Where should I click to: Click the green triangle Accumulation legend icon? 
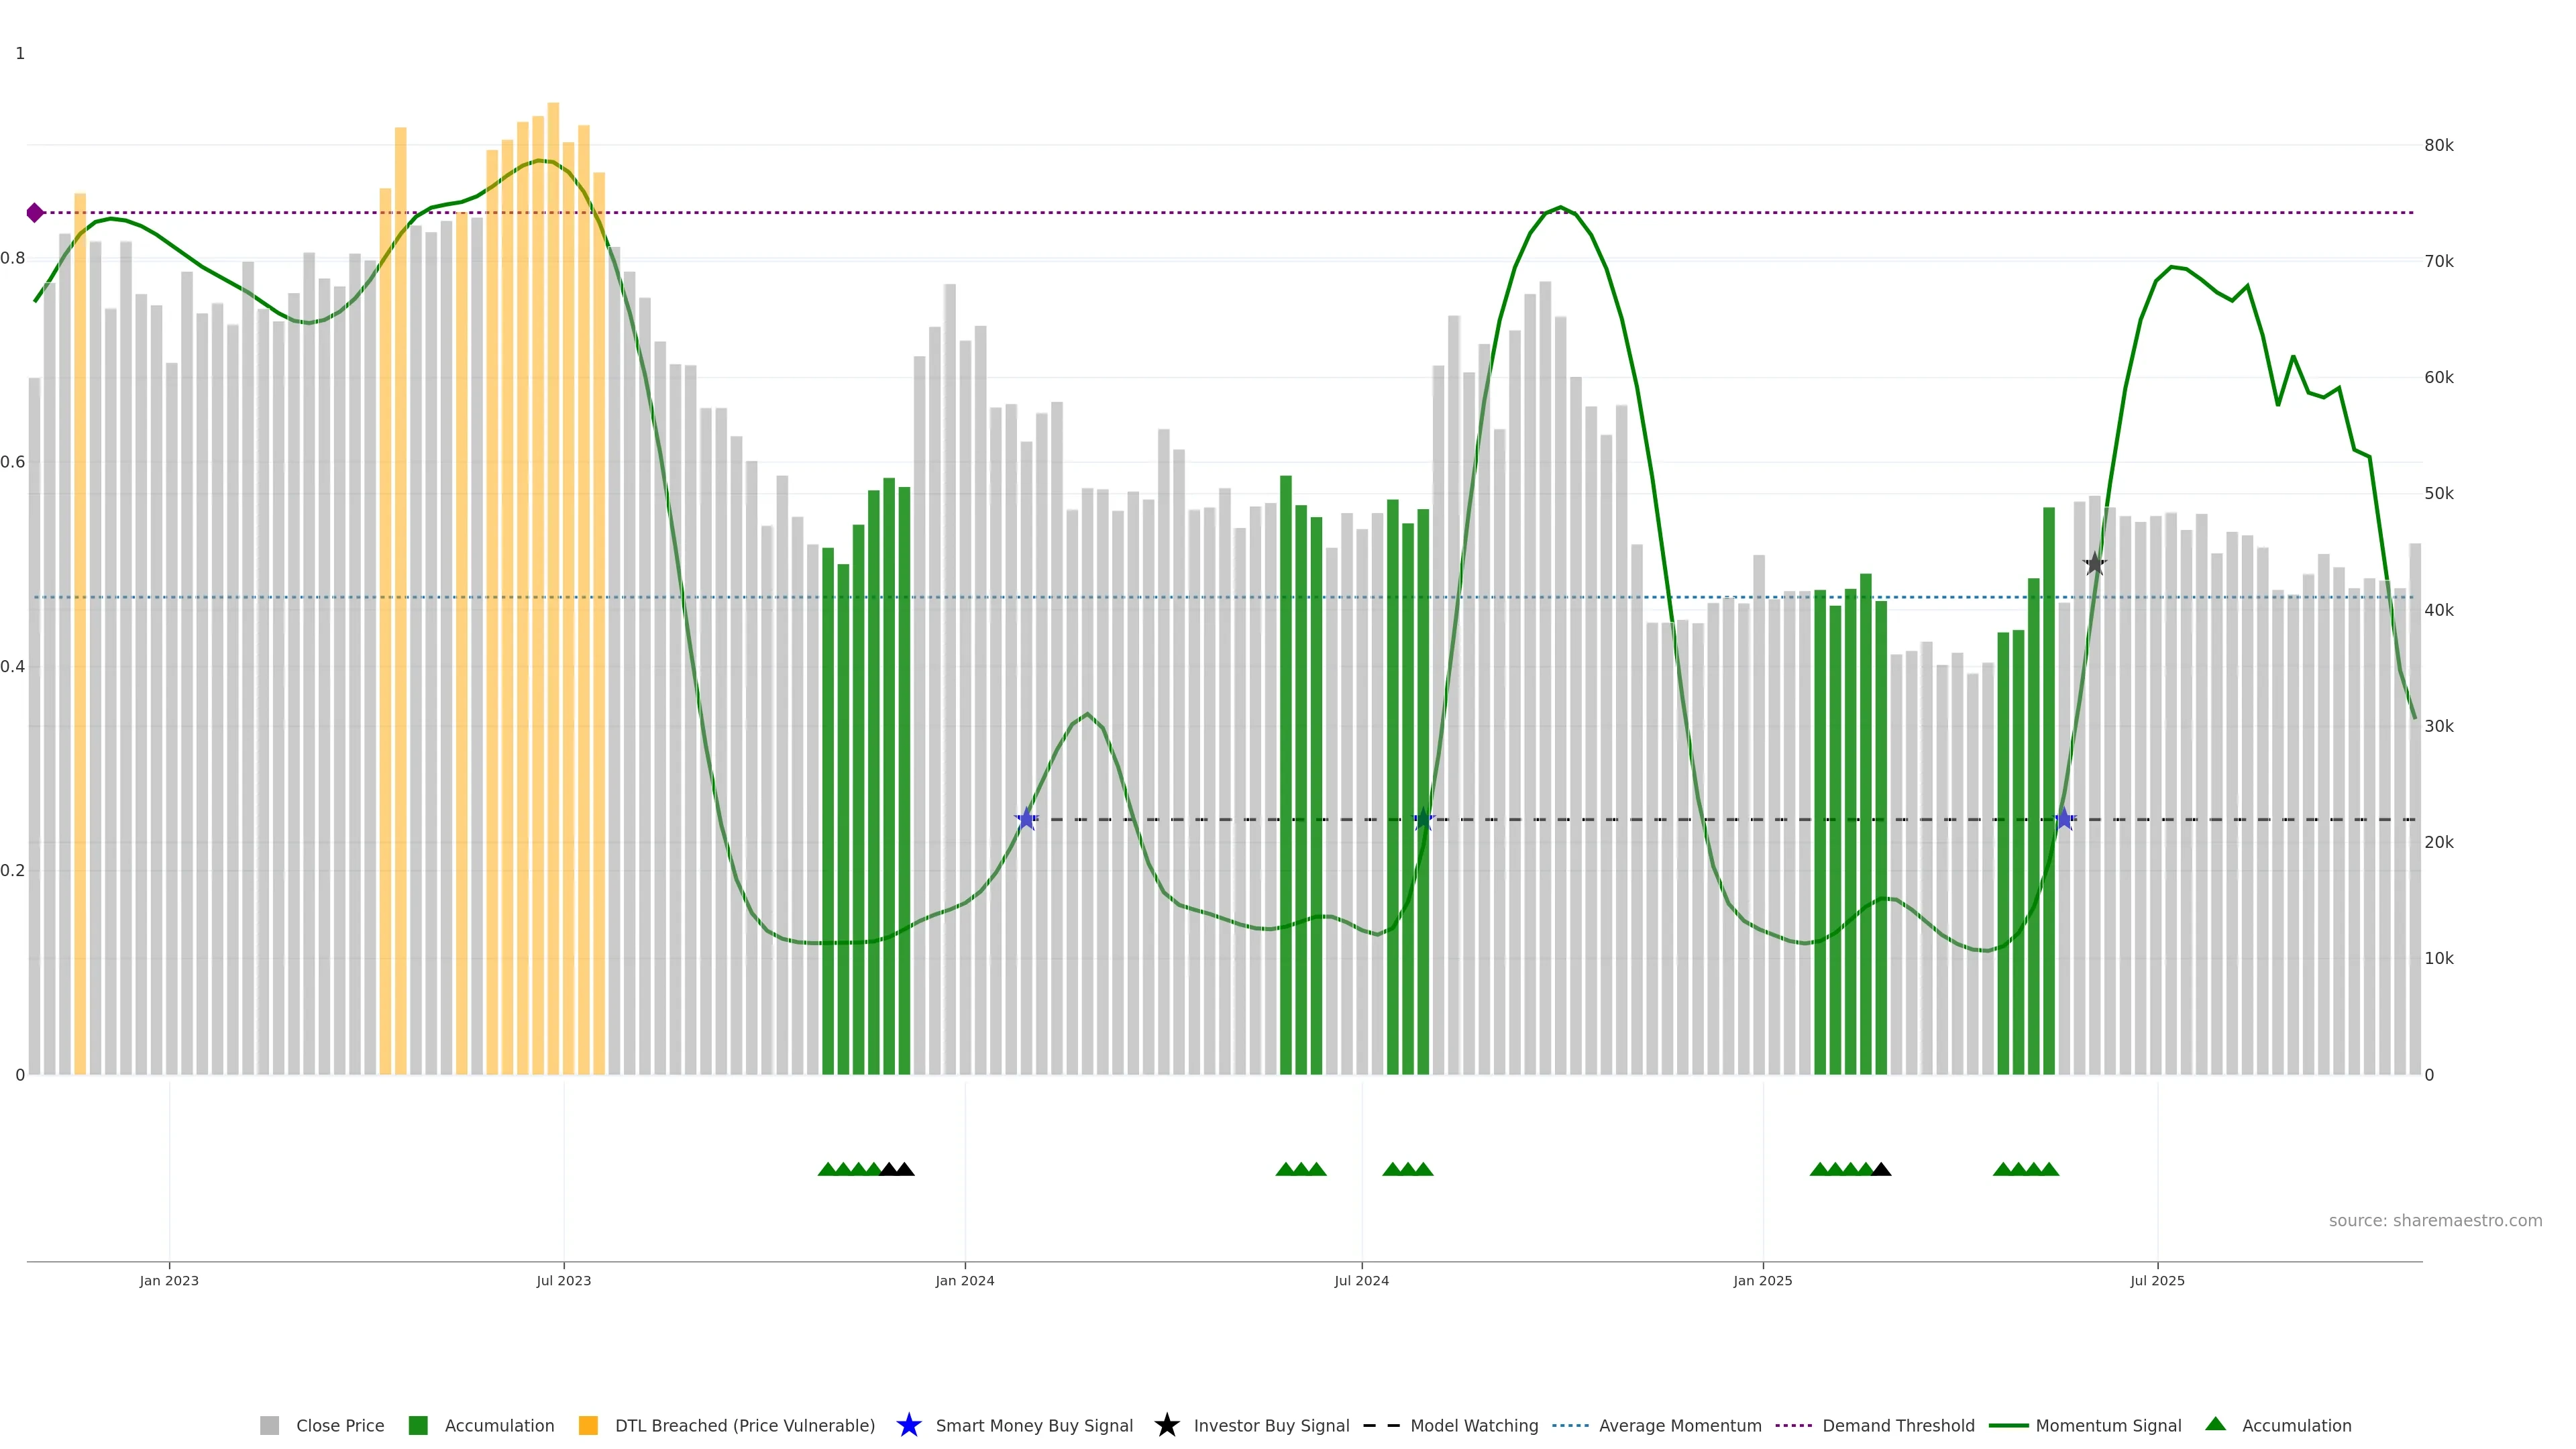pyautogui.click(x=2215, y=1424)
